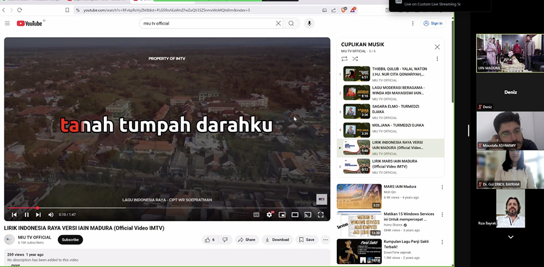Pause the video with the player button
544x267 pixels.
pos(26,215)
